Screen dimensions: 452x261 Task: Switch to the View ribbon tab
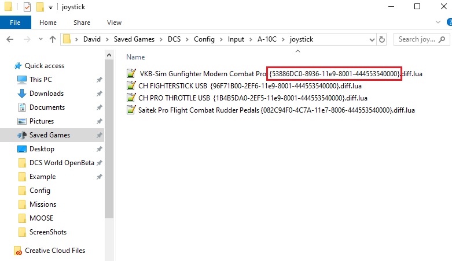(x=114, y=23)
